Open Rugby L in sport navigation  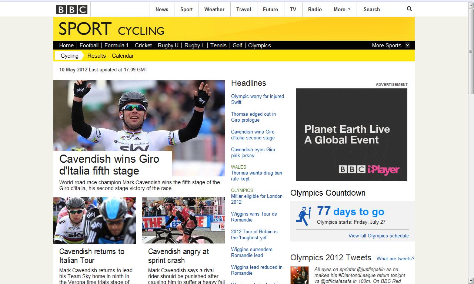194,45
